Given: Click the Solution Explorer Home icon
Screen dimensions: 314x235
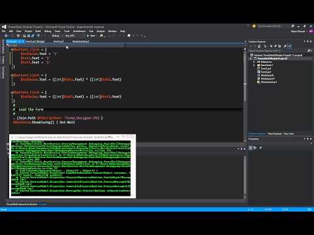Looking at the screenshot, I should [259, 46].
